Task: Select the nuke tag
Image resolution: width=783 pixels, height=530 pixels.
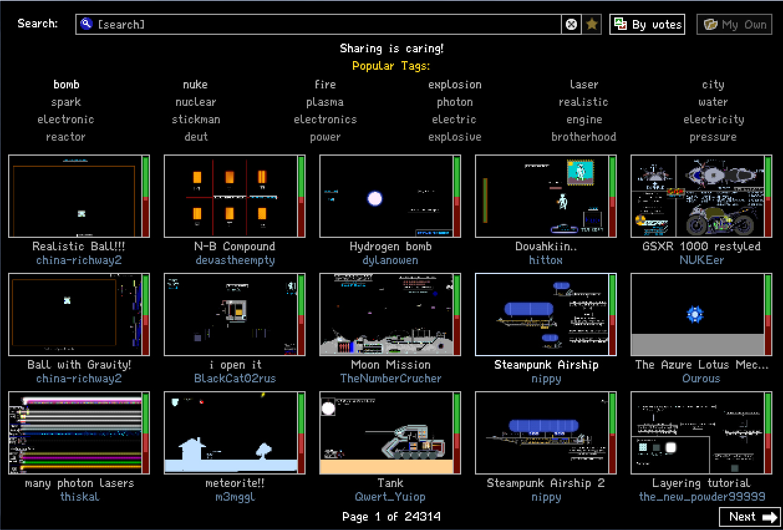Action: (x=195, y=85)
